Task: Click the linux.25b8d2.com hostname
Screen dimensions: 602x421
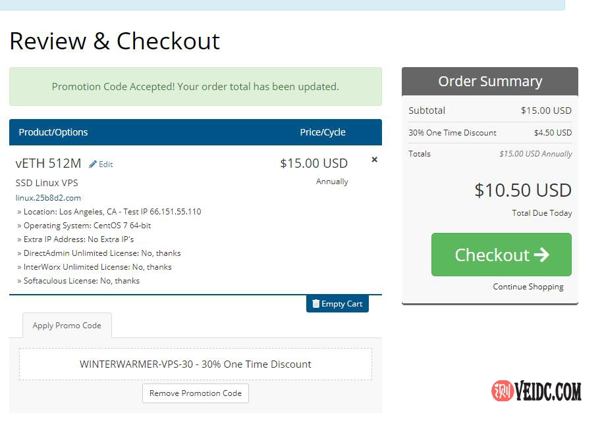Action: 48,198
